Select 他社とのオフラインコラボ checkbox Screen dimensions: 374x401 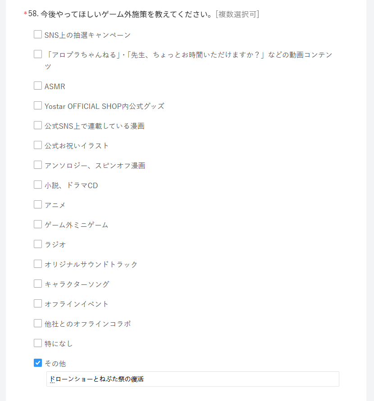pyautogui.click(x=38, y=324)
